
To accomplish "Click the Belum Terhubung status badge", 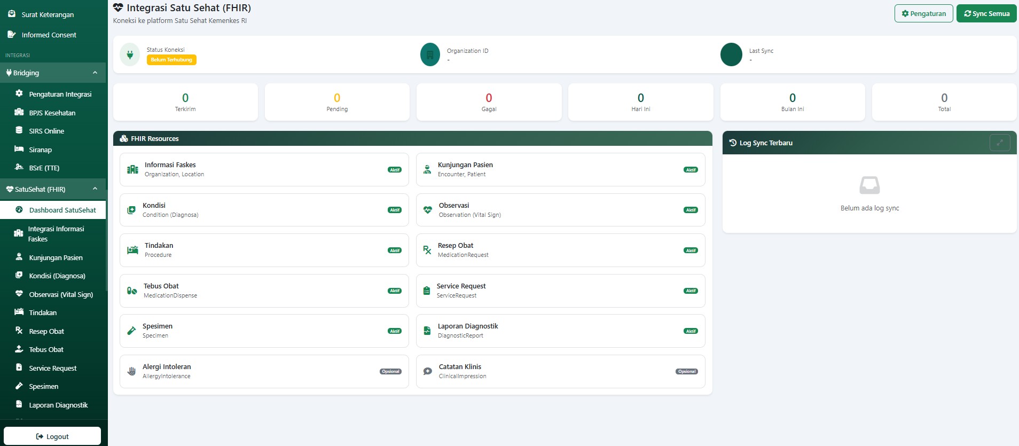I will pyautogui.click(x=171, y=60).
